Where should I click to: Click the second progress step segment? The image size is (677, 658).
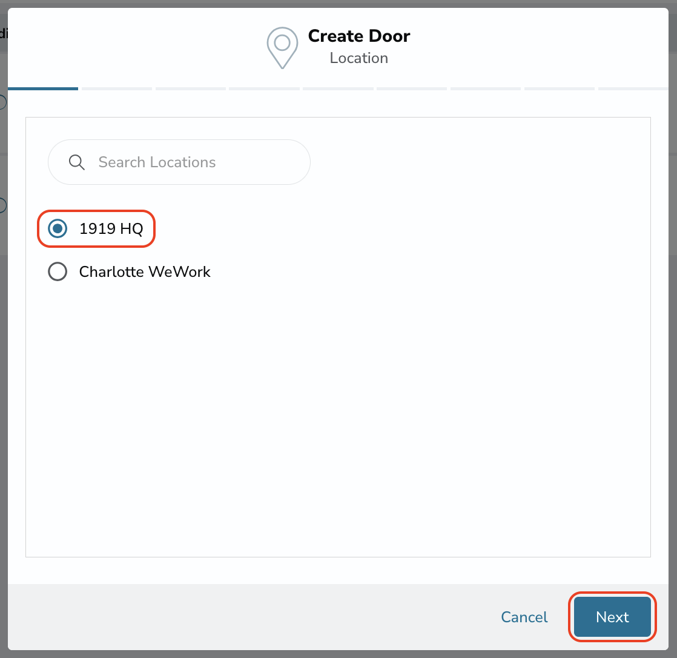coord(117,88)
